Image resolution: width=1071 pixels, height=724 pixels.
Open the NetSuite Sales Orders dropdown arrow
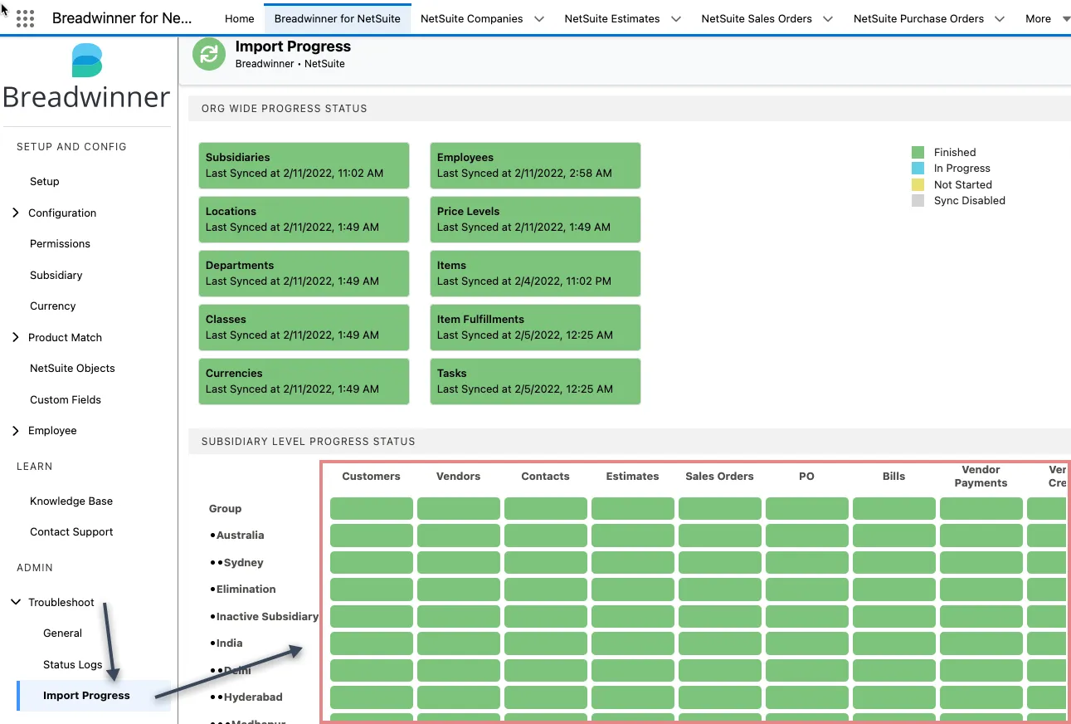click(x=828, y=19)
